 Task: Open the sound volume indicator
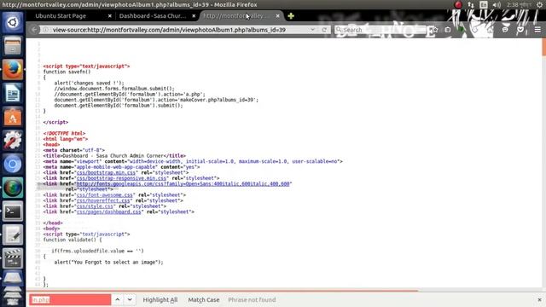click(497, 4)
